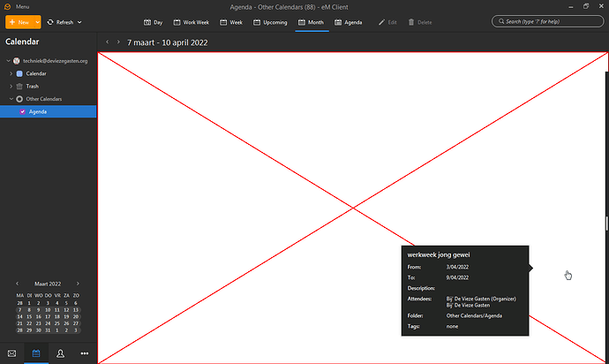Open Mail section icon

[x=12, y=353]
